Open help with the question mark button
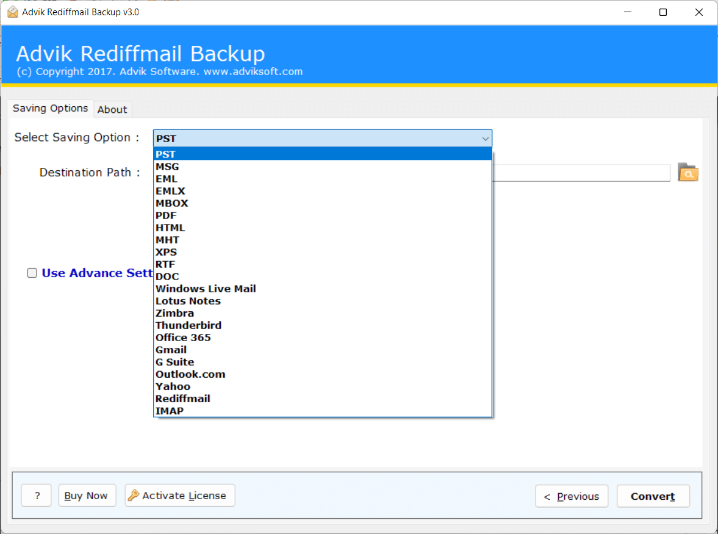The height and width of the screenshot is (534, 718). pyautogui.click(x=37, y=495)
